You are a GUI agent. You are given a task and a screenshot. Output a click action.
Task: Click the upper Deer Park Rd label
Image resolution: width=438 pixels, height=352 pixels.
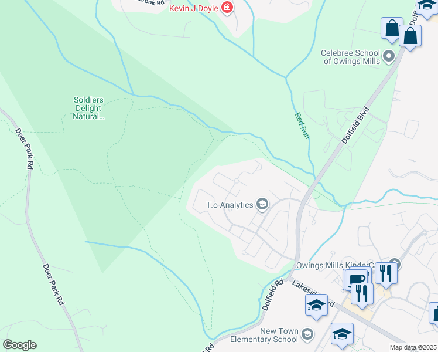[25, 148]
